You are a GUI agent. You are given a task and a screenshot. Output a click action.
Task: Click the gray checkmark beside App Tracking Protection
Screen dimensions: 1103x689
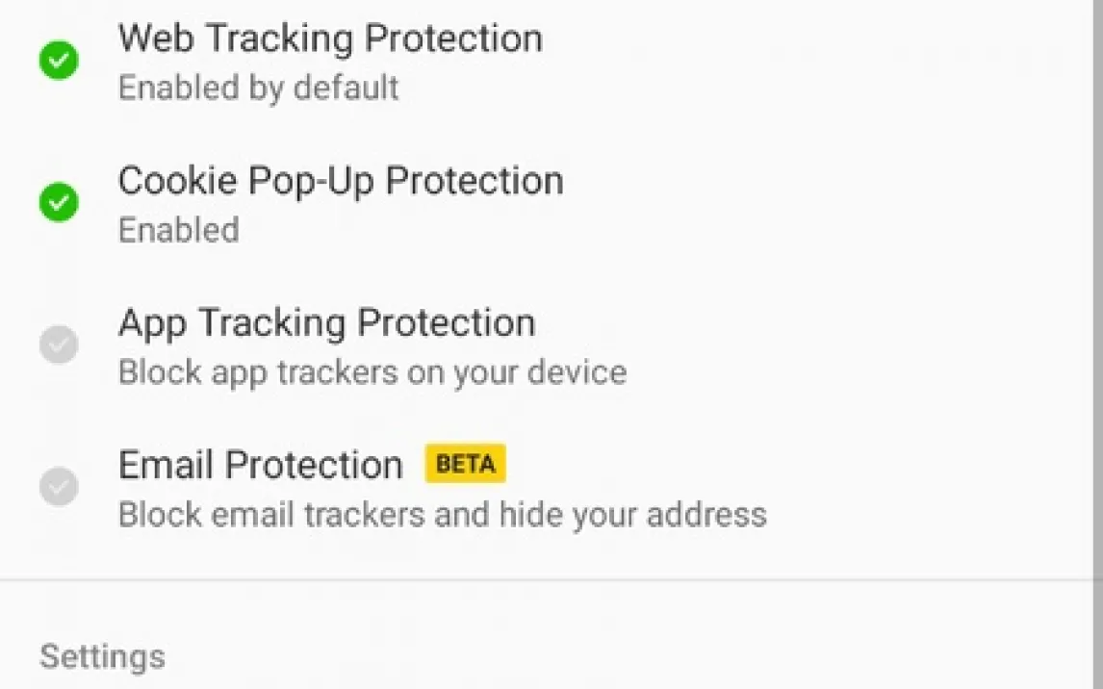tap(59, 344)
